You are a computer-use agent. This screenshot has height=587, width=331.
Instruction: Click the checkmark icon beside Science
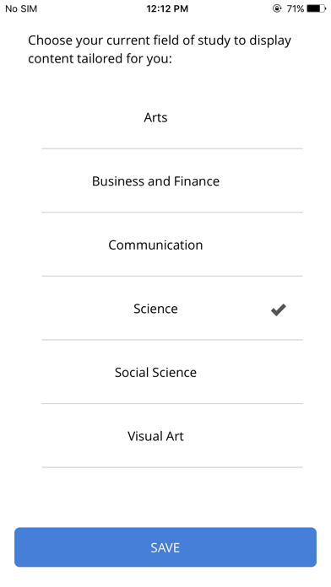point(279,310)
